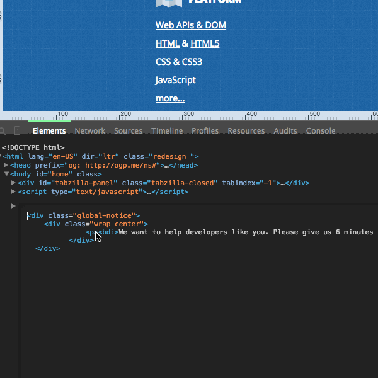378x378 pixels.
Task: Click the inner closing </div> tag in editor
Action: pos(81,241)
